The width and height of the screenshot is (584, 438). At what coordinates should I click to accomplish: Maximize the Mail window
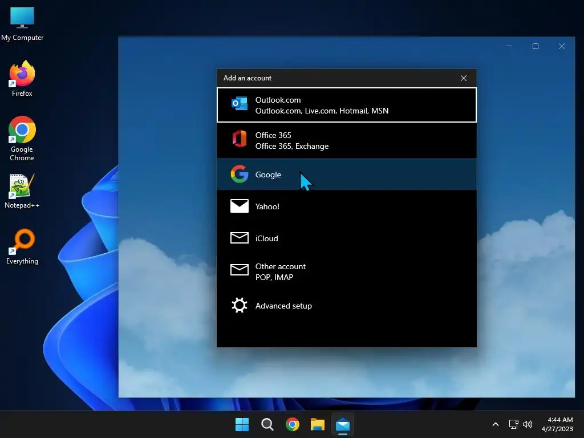coord(535,46)
